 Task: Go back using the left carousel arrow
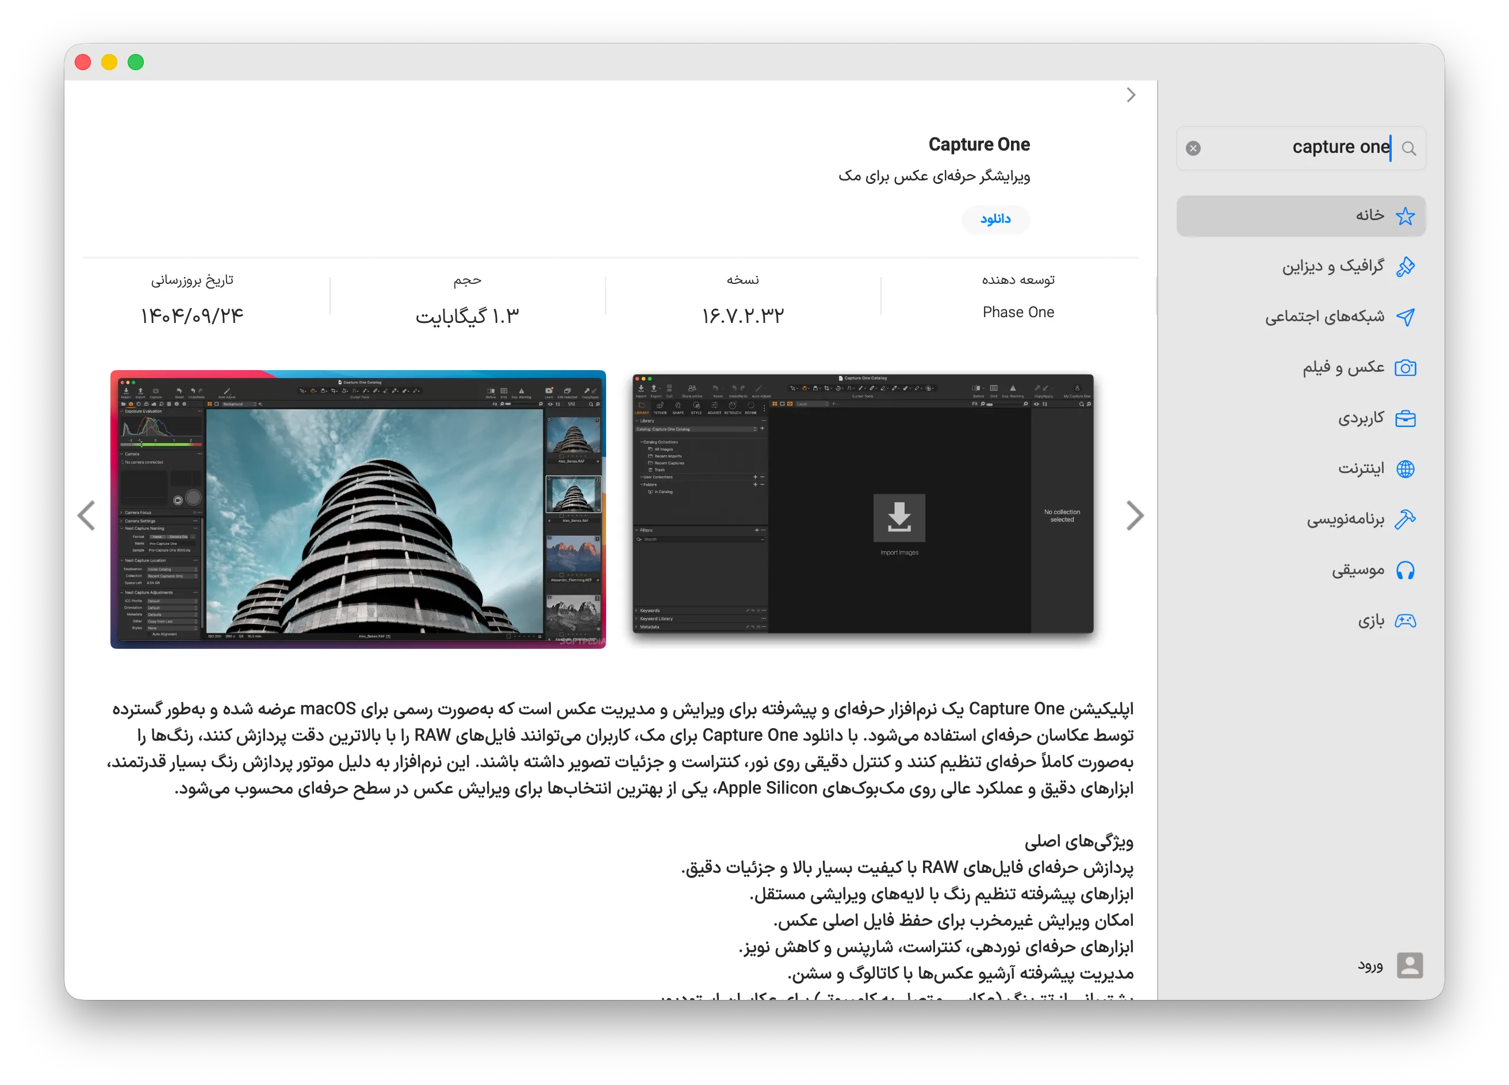pos(86,515)
